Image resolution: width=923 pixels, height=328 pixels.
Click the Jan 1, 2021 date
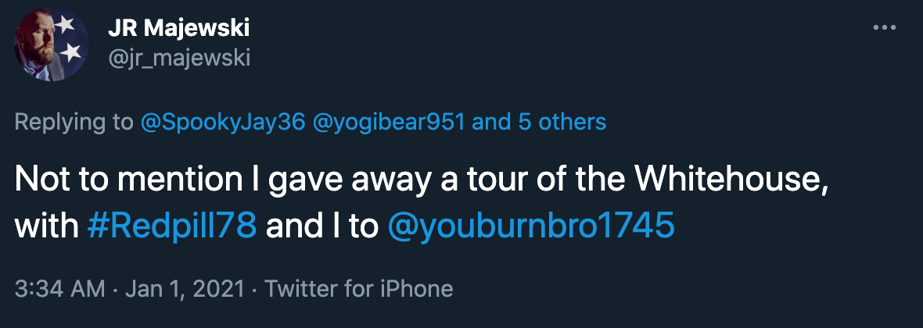[x=174, y=288]
